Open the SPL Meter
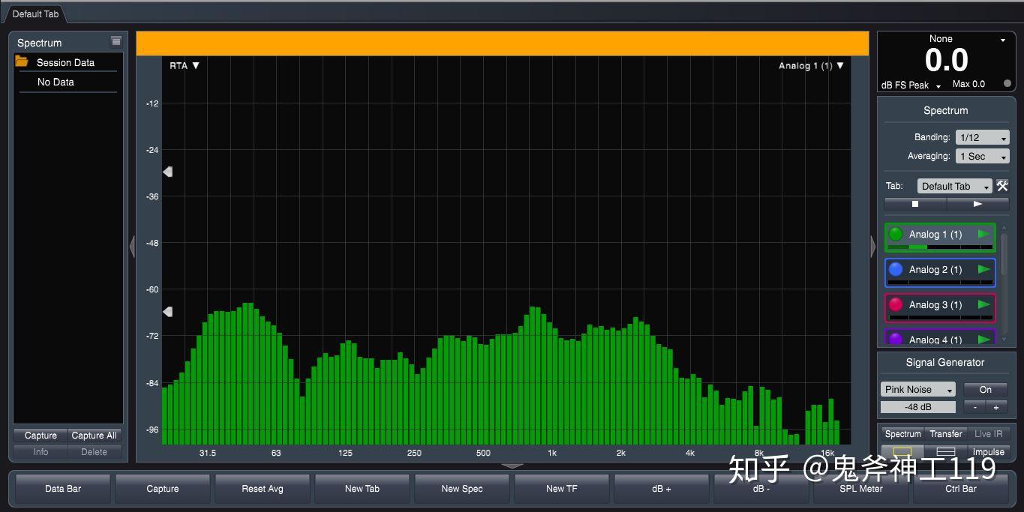Viewport: 1024px width, 512px height. [861, 488]
